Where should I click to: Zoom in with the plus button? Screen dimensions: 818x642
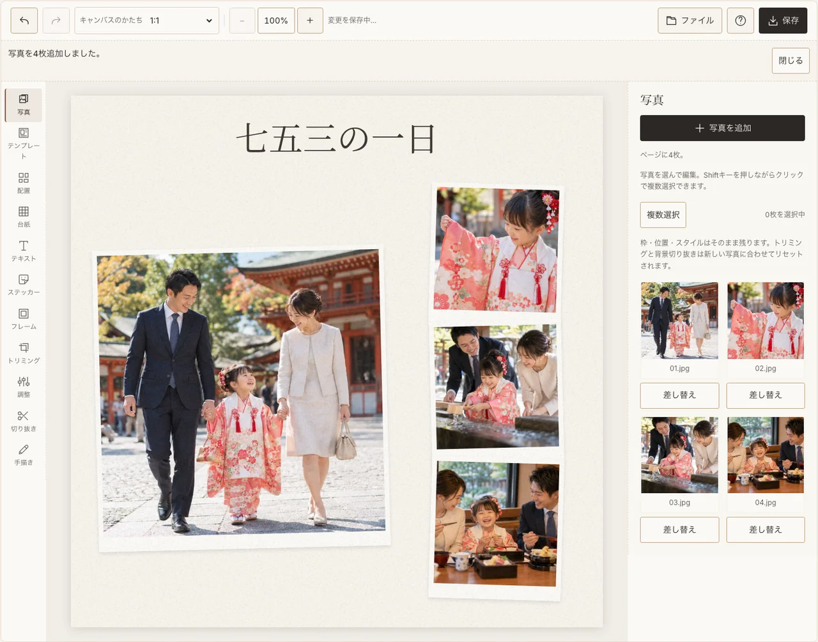[310, 20]
